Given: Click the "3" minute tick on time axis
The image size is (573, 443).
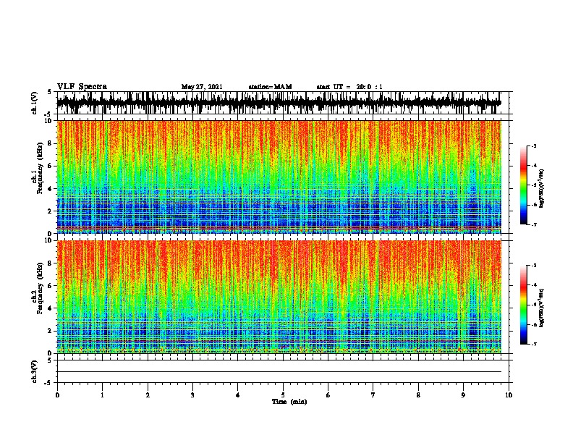Looking at the screenshot, I should [192, 395].
